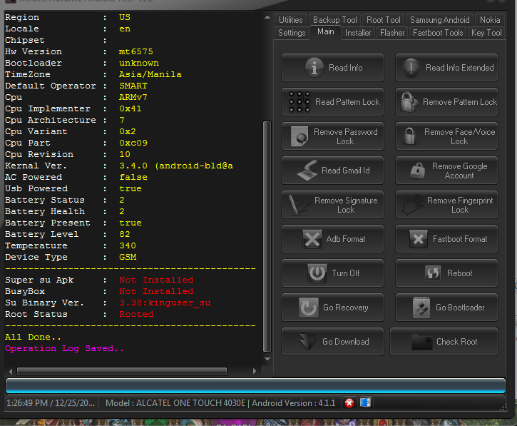The width and height of the screenshot is (517, 426).
Task: Click the Turn Off power icon
Action: 317,273
